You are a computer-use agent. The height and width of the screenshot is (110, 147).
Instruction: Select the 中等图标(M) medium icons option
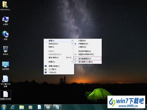87,44
